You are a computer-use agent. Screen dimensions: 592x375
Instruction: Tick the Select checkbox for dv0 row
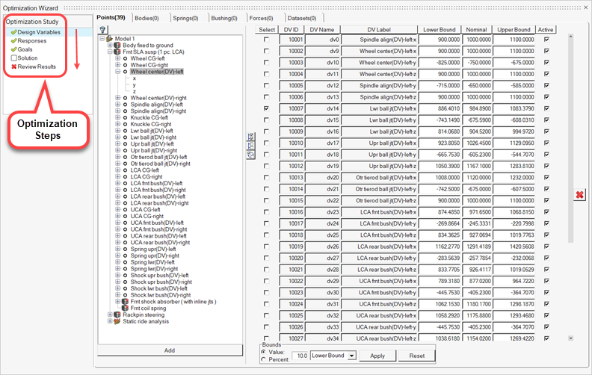[267, 39]
